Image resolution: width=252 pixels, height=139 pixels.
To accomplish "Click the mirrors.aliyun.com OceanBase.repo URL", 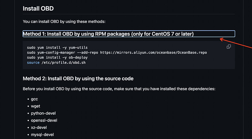I will [153, 52].
